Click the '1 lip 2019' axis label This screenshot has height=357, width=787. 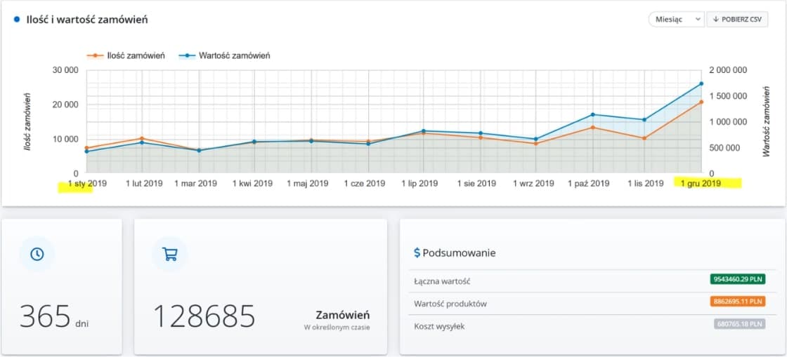pos(419,184)
